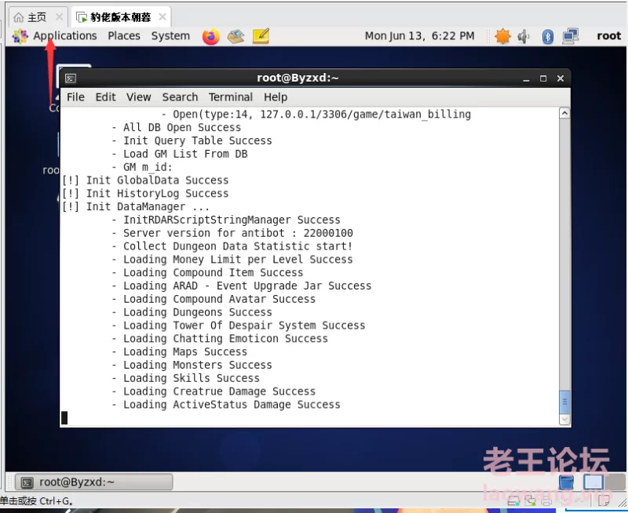Screen dimensions: 628x513
Task: Open the Applications menu in top panel
Action: (x=64, y=36)
